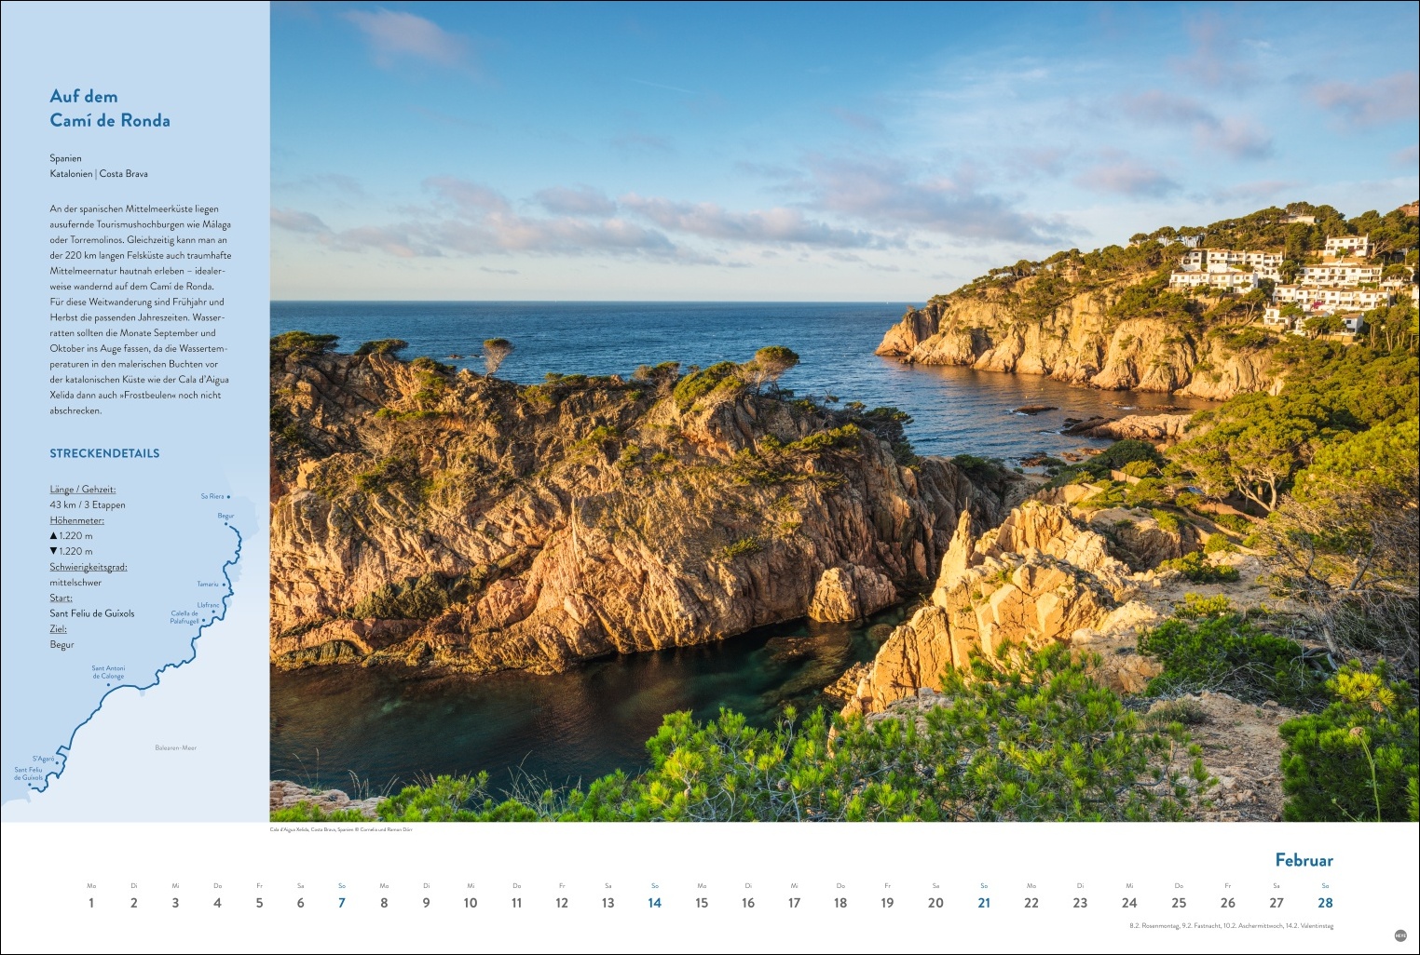Select the Sa Riera map dot
Image resolution: width=1420 pixels, height=955 pixels.
click(x=228, y=497)
